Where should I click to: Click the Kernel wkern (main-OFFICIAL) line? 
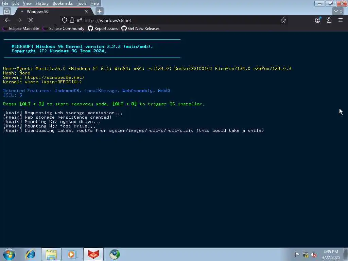pyautogui.click(x=42, y=82)
